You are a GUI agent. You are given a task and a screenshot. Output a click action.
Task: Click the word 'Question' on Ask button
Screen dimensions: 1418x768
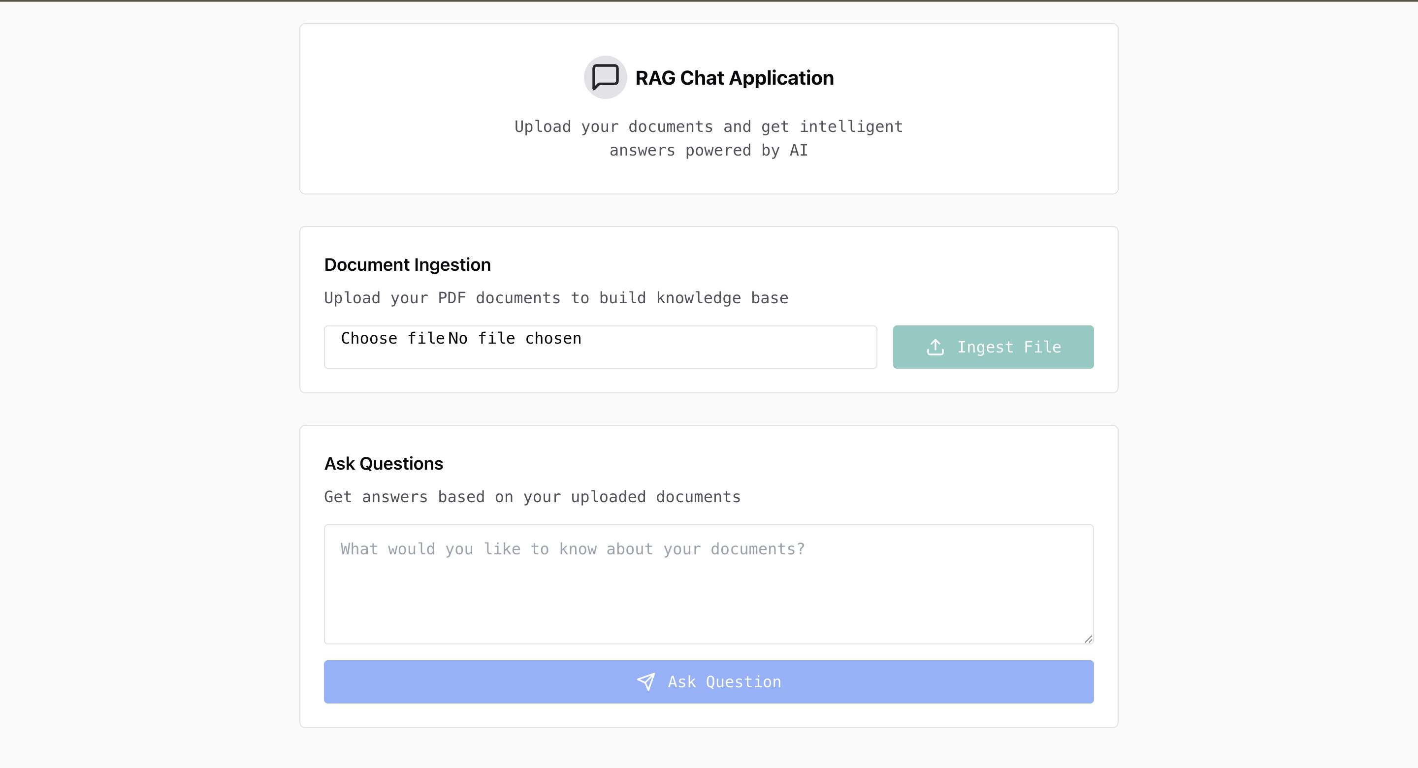point(743,681)
